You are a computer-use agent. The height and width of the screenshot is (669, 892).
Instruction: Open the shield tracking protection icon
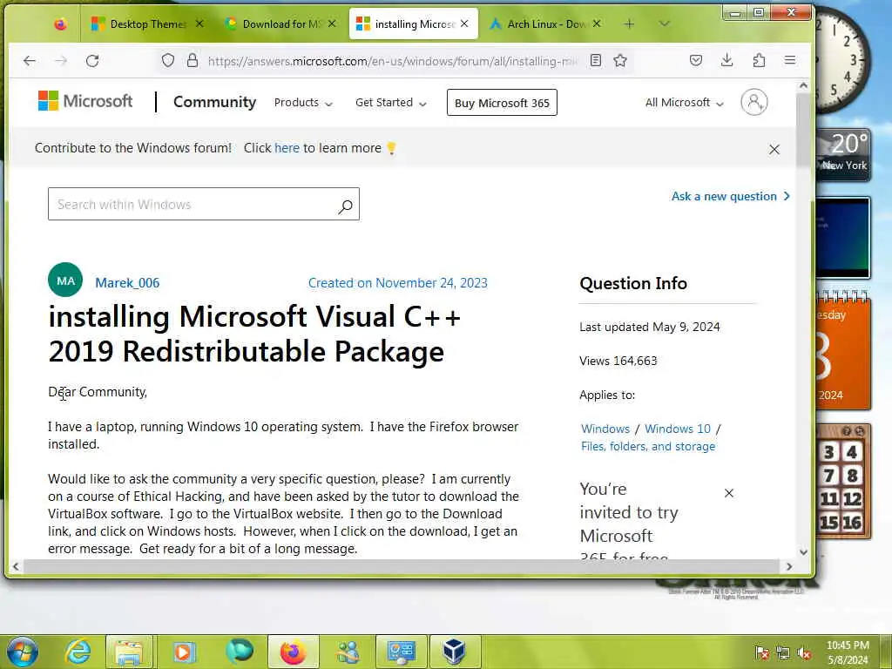pos(168,60)
